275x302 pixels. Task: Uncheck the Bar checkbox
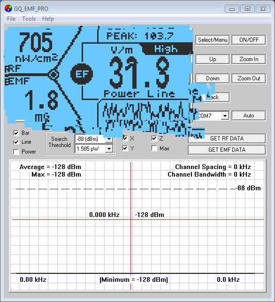(x=16, y=133)
